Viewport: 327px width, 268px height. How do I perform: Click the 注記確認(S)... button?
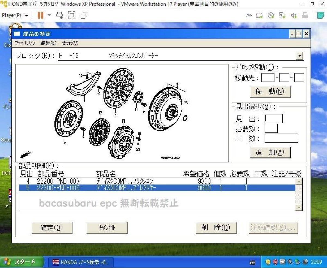pos(273,228)
